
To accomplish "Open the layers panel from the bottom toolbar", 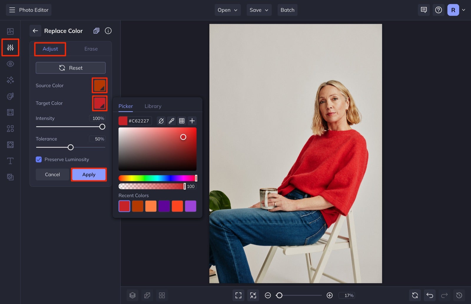I will pyautogui.click(x=132, y=295).
